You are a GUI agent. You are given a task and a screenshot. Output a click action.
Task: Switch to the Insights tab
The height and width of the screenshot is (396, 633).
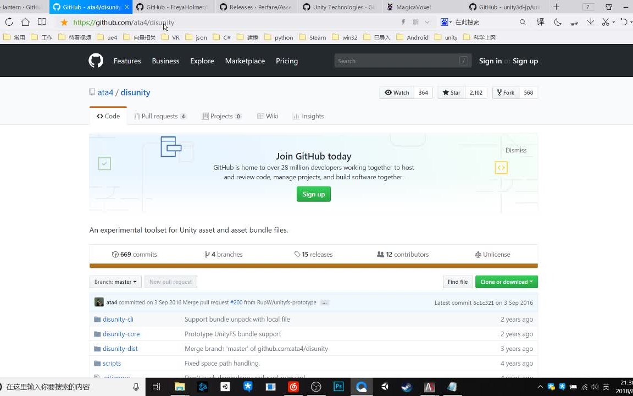[x=308, y=116]
